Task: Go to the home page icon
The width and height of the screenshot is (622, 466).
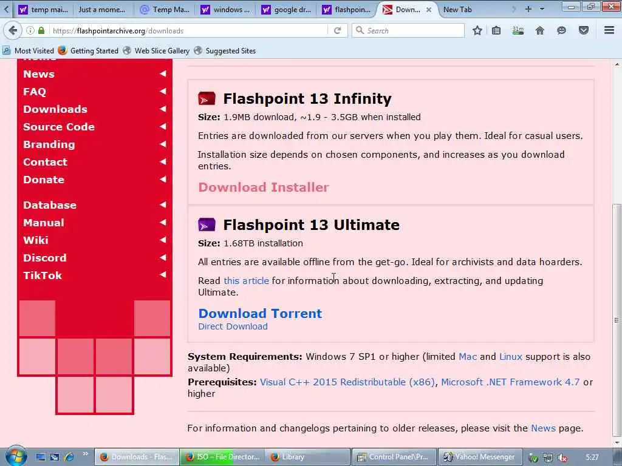Action: 540,30
